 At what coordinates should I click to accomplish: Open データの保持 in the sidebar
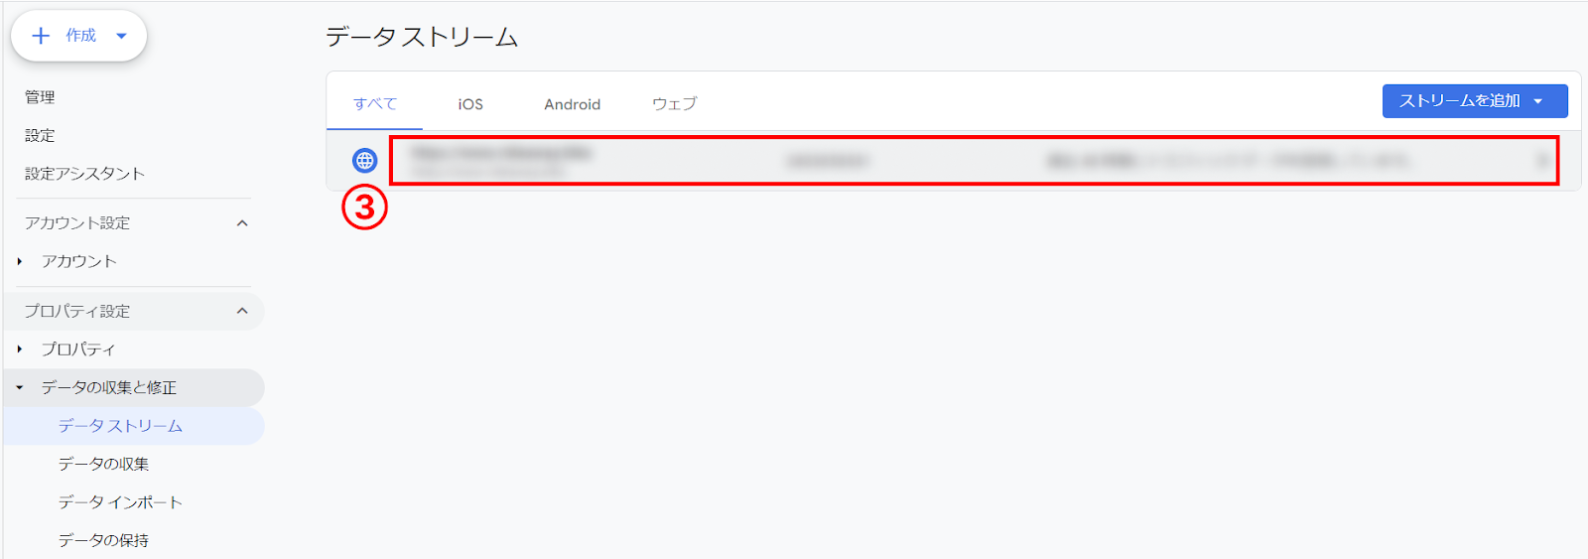[103, 540]
